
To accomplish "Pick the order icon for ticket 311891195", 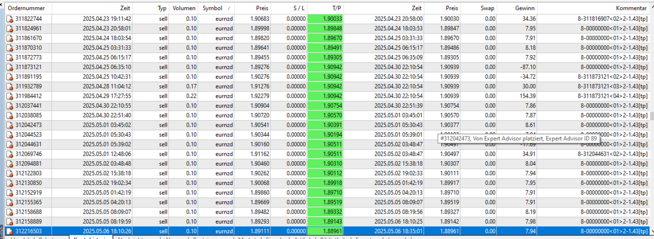I will [x=9, y=77].
